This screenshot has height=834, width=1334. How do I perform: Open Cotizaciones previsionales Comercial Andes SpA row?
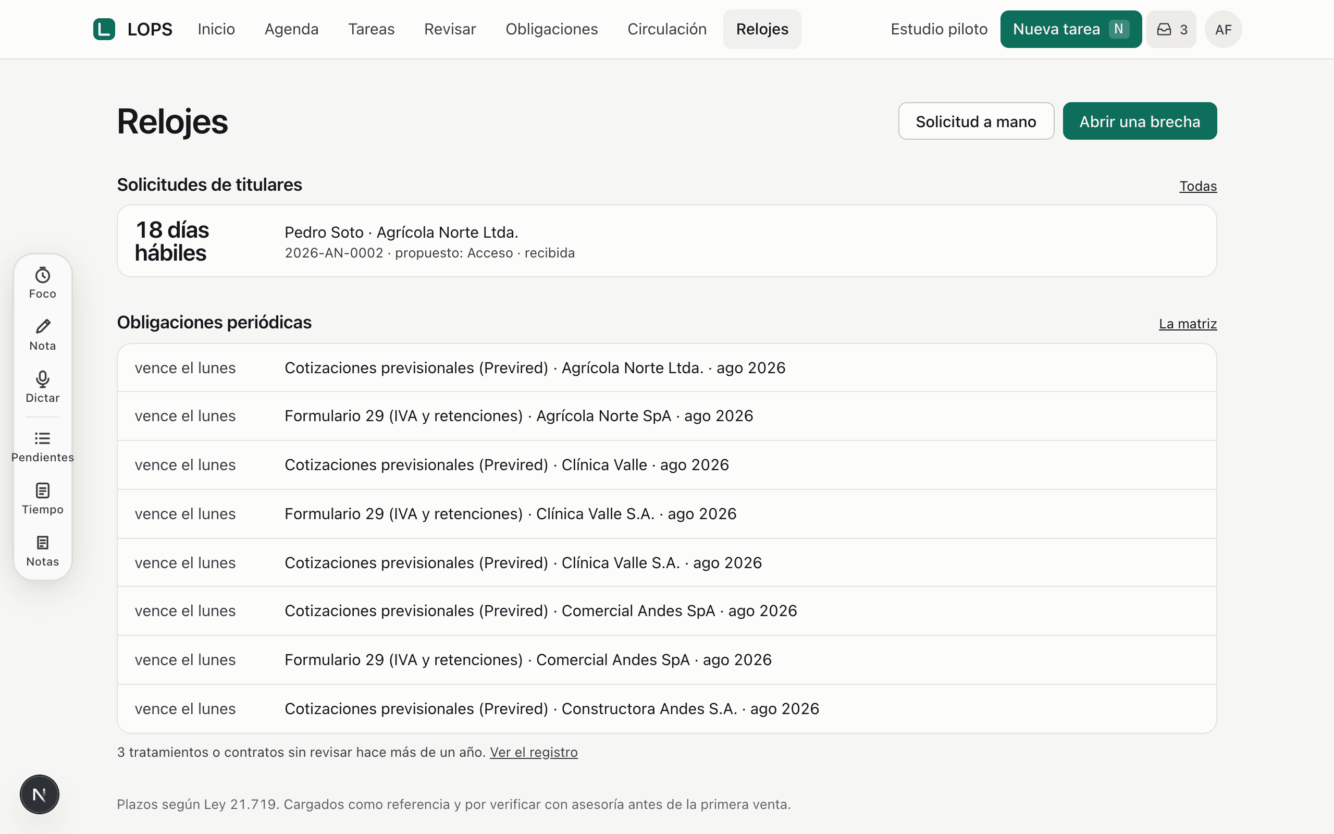click(667, 611)
